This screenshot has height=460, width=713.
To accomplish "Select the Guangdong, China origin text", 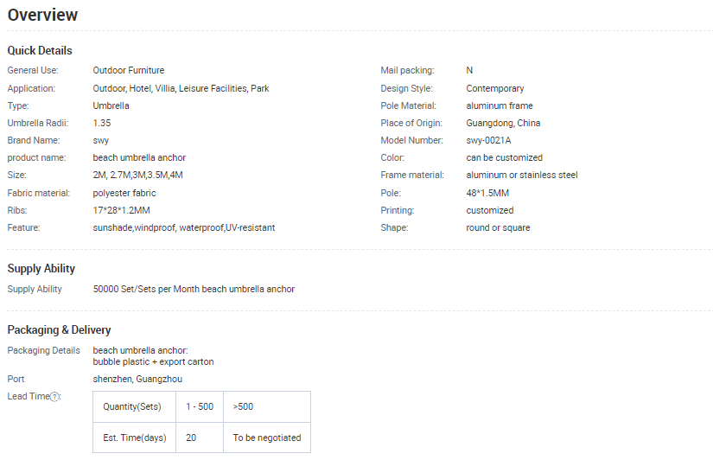I will tap(503, 123).
